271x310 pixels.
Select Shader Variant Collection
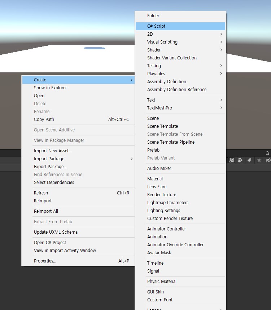[180, 58]
